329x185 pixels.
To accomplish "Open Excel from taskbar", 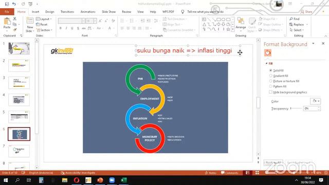I will coord(123,180).
